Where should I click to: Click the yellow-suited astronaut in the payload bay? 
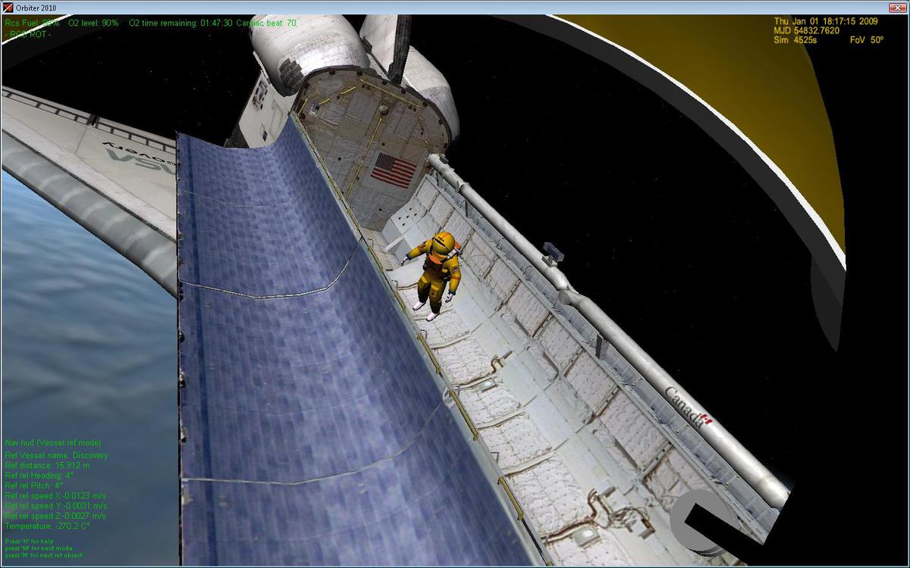pyautogui.click(x=436, y=276)
